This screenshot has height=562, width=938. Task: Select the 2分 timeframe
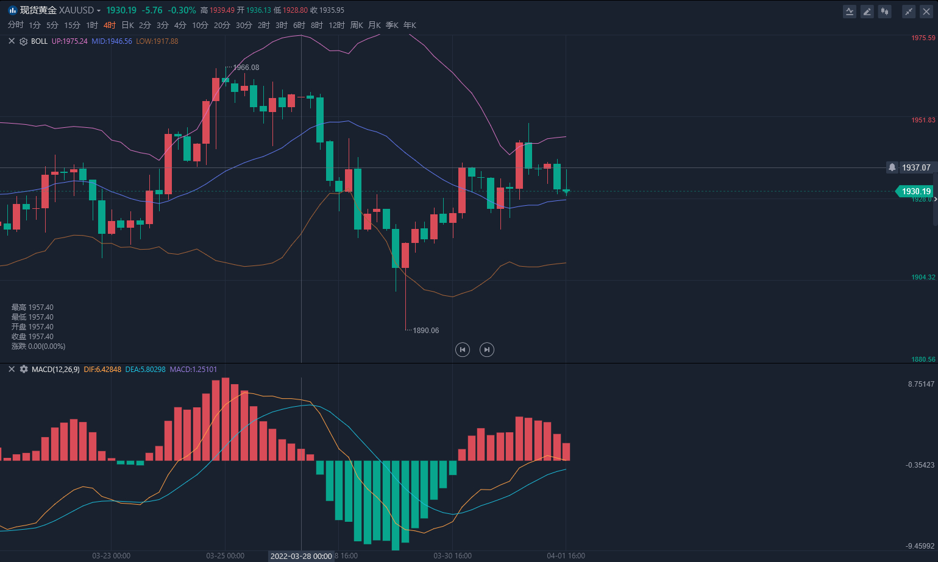(x=145, y=25)
